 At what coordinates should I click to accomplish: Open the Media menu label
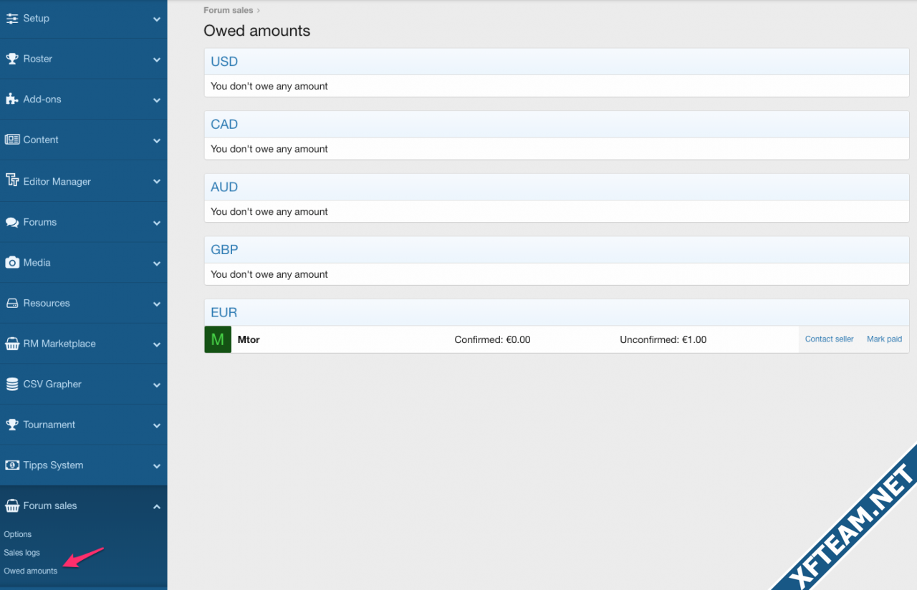(37, 263)
